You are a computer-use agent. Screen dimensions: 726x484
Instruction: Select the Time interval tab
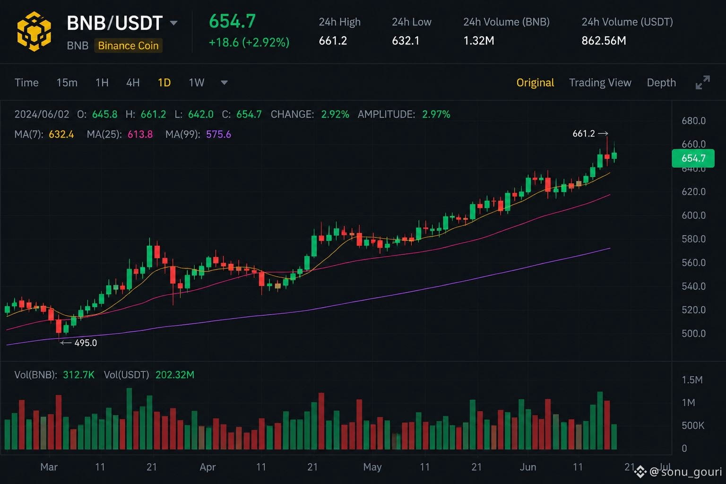click(x=26, y=83)
